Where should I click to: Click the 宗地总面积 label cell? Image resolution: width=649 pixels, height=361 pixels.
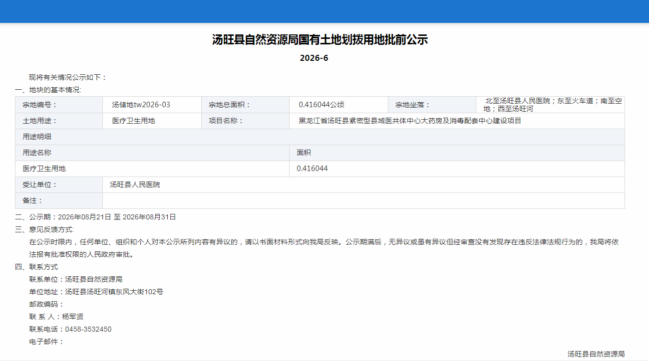click(245, 105)
